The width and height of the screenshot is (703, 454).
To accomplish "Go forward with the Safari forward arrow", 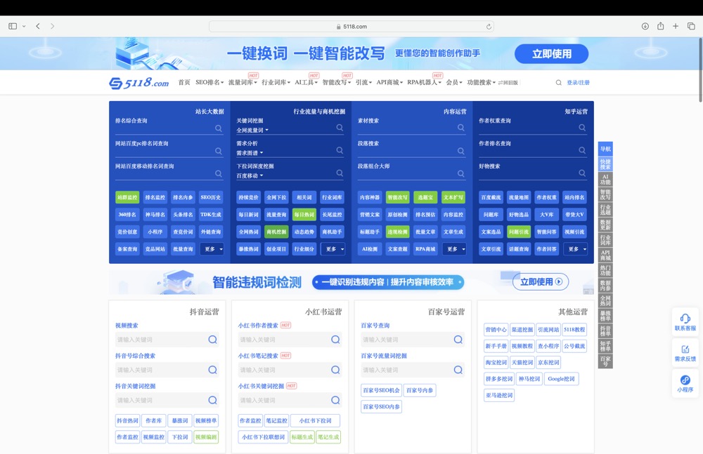I will (x=53, y=27).
